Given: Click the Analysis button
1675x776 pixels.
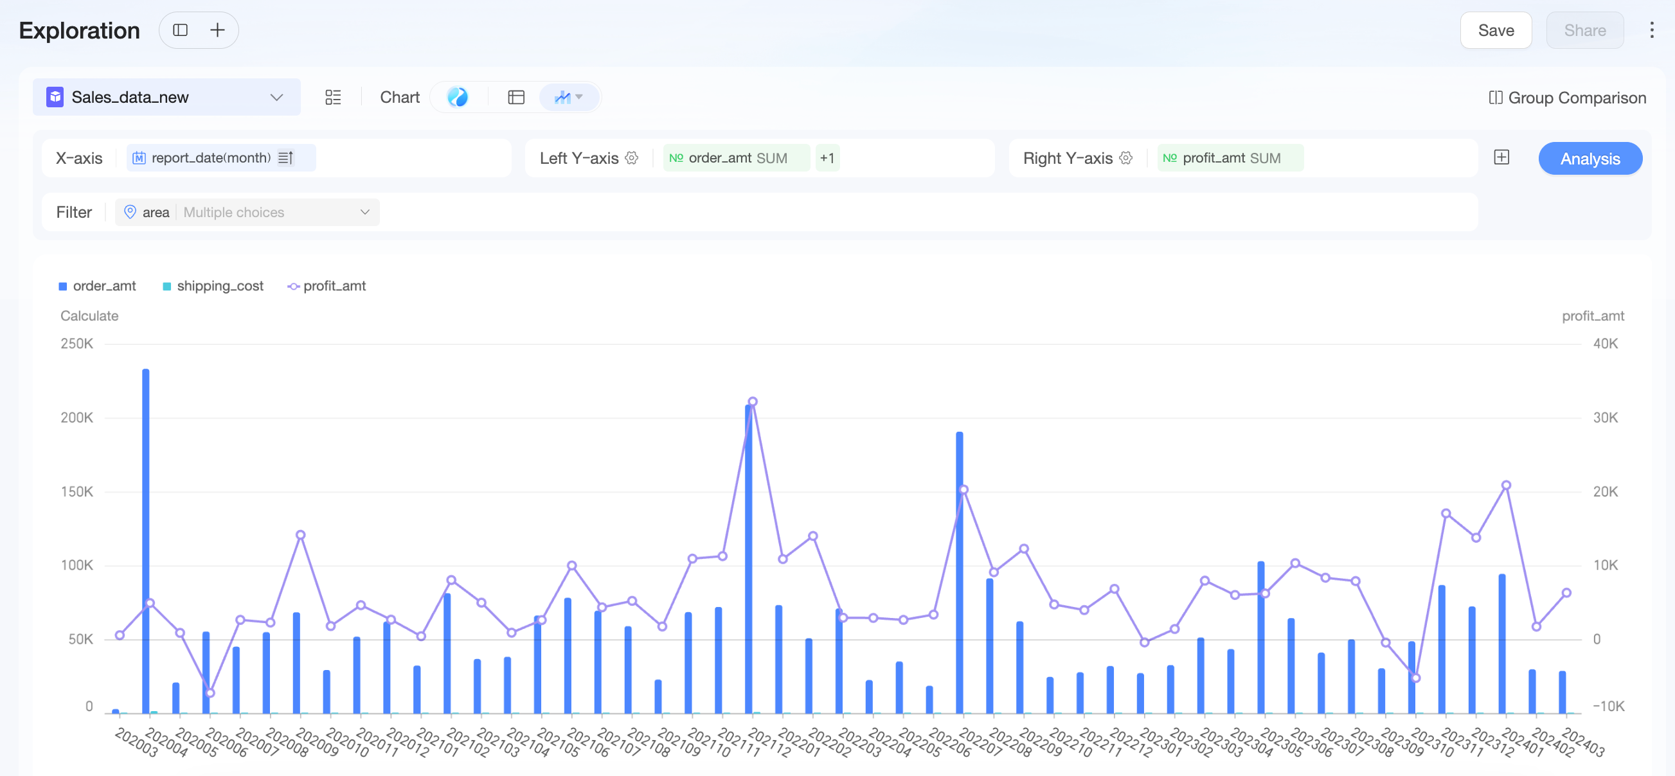Looking at the screenshot, I should (x=1590, y=159).
